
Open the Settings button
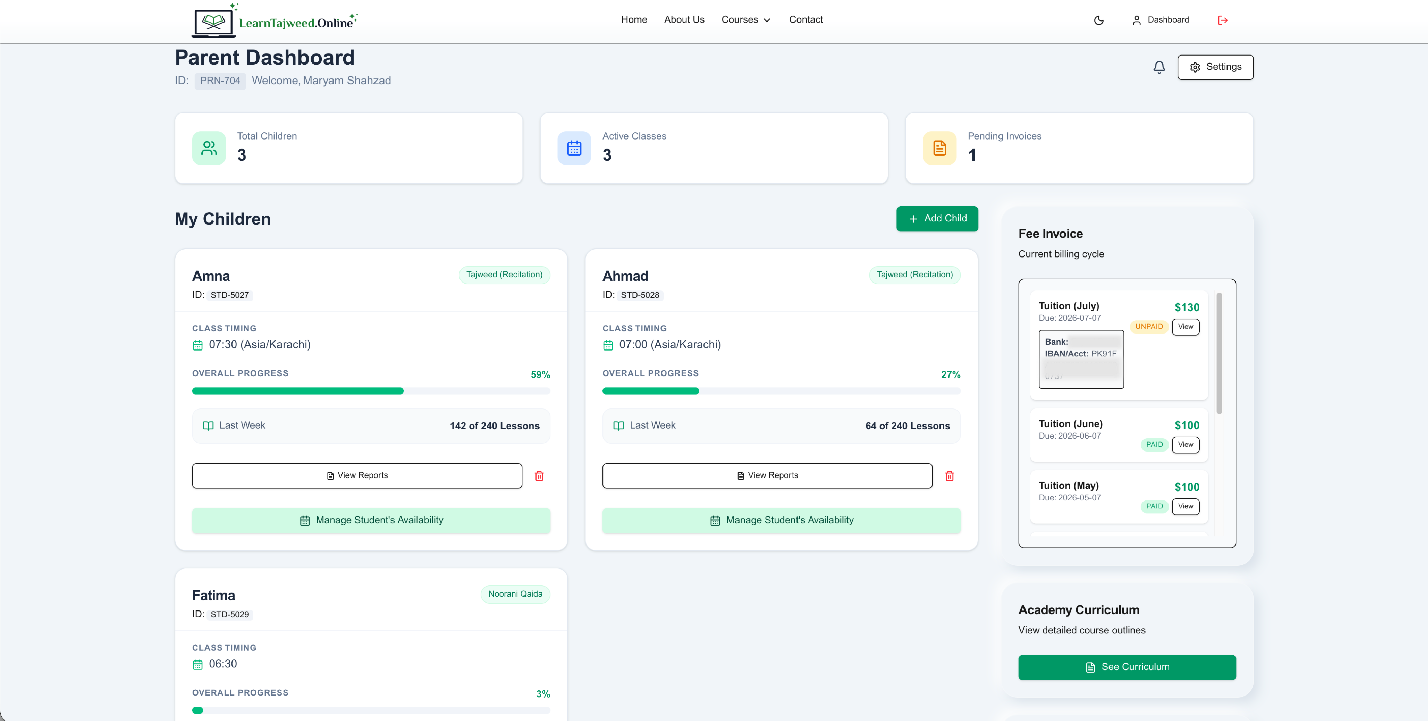[1215, 67]
